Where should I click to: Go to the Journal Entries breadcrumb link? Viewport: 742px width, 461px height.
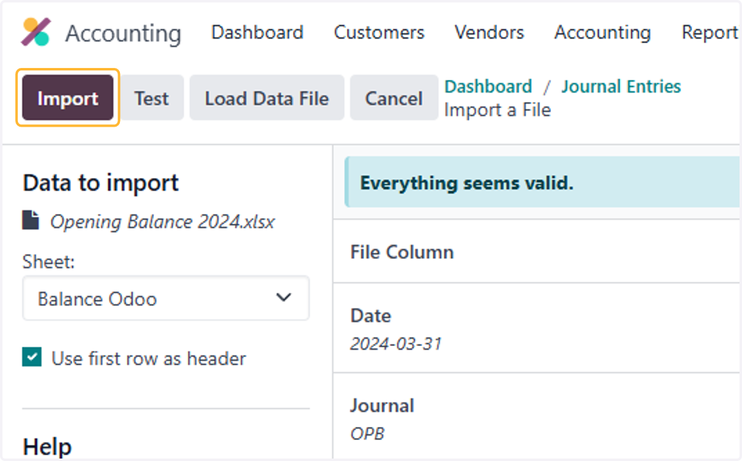621,87
